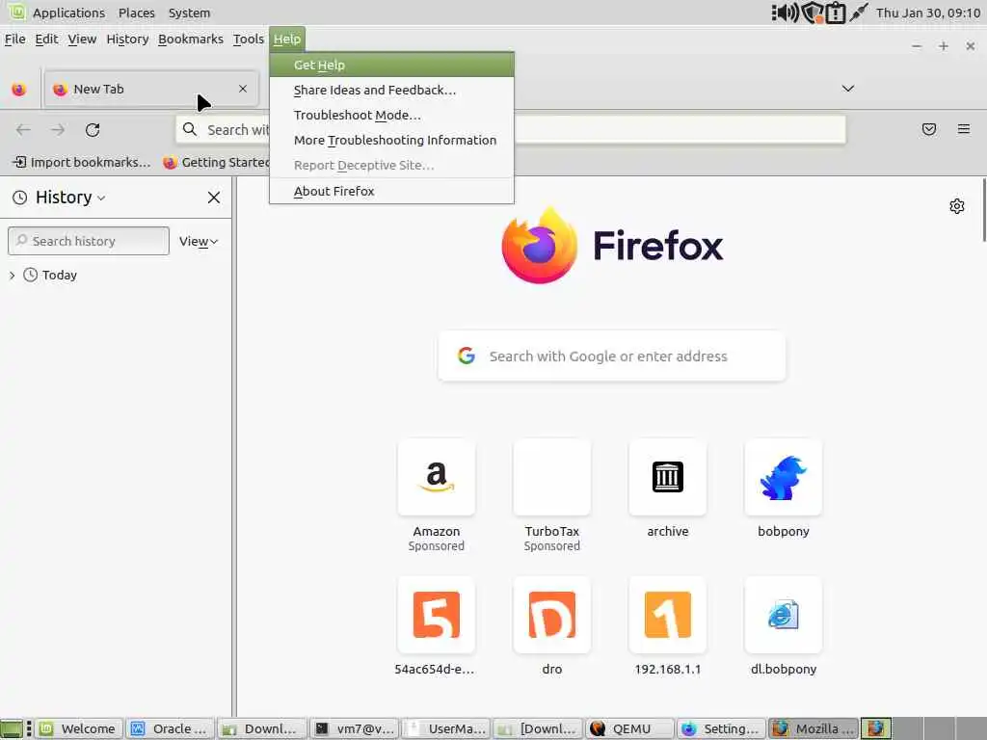The width and height of the screenshot is (987, 740).
Task: Switch to Welcome window in taskbar
Action: coord(79,728)
